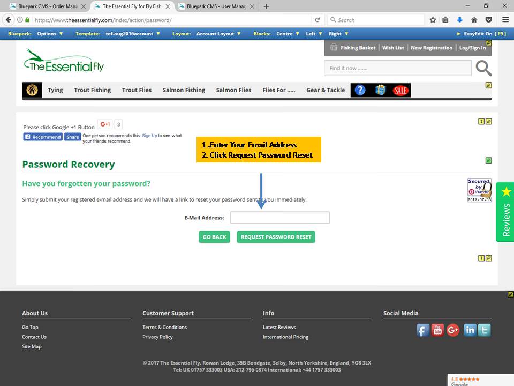Expand the Bluepark Options dropdown

50,34
